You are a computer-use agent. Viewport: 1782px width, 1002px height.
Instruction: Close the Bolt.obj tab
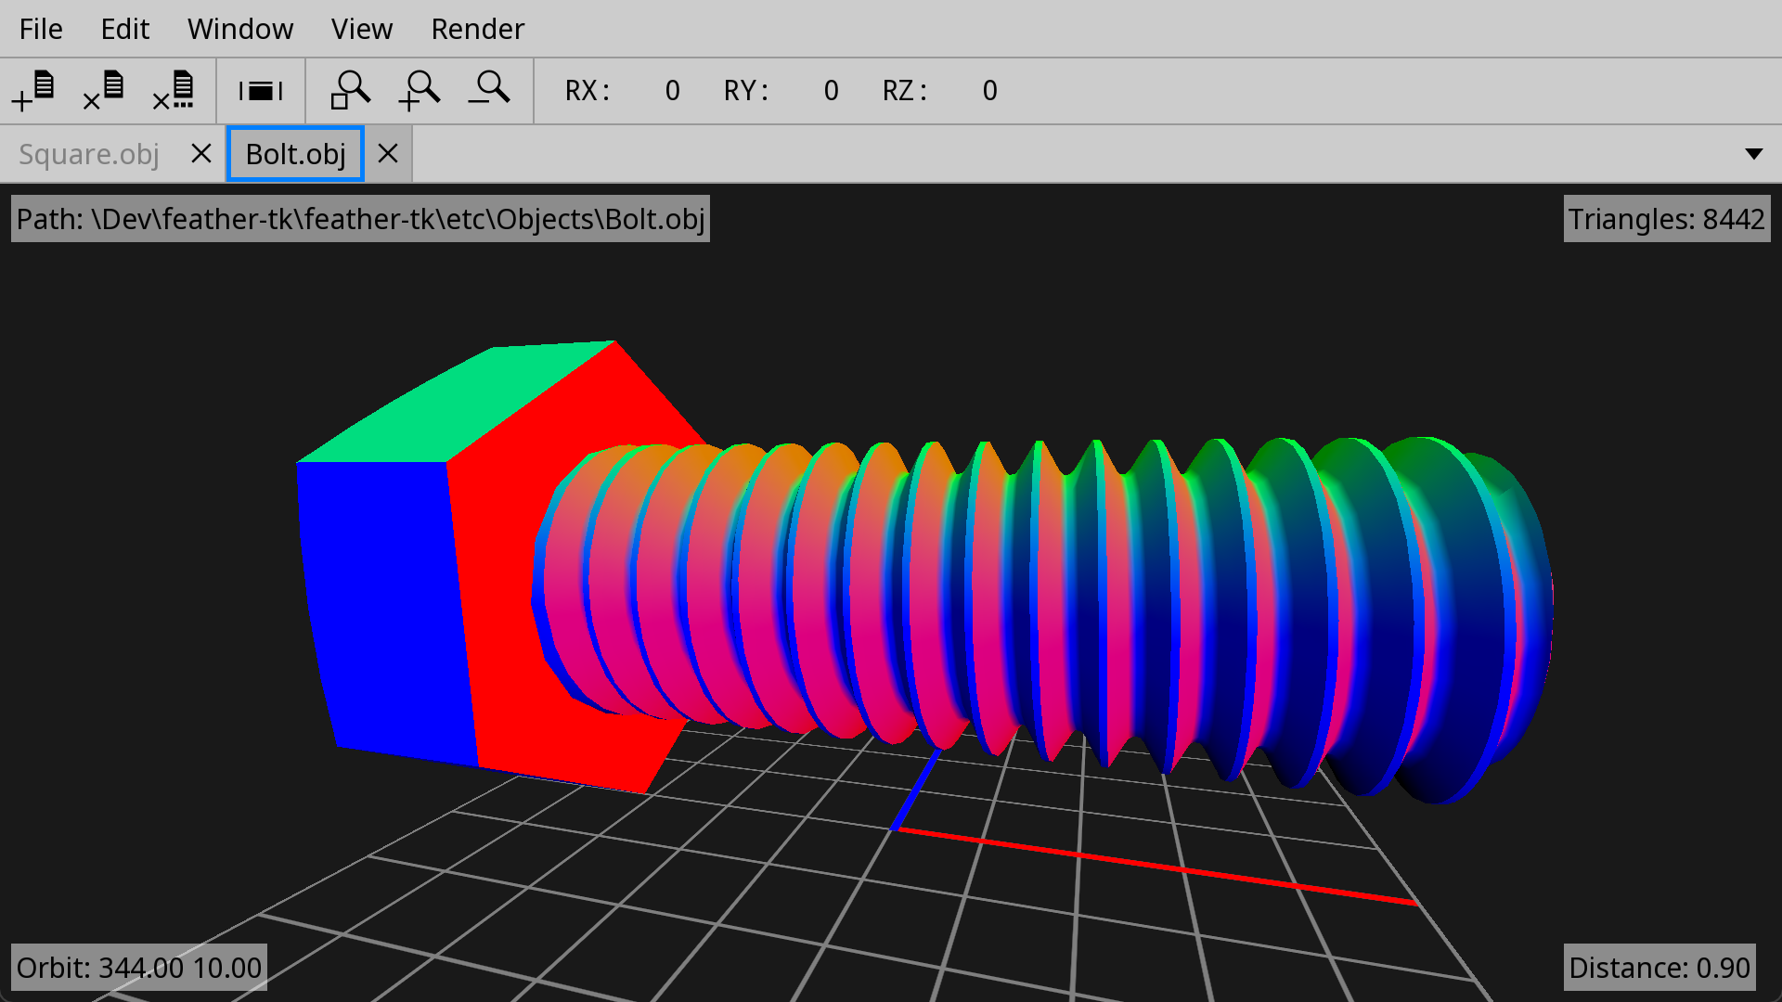(x=388, y=154)
